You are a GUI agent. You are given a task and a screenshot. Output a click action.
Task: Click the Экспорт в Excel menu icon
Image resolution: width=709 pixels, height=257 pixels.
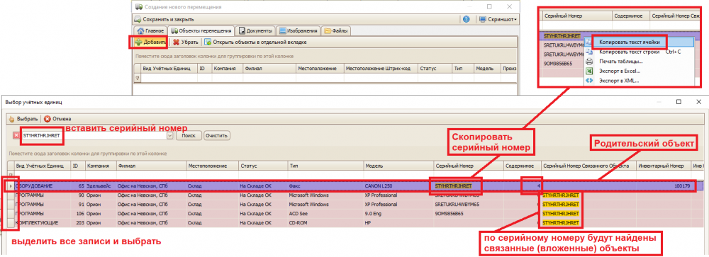(x=589, y=71)
